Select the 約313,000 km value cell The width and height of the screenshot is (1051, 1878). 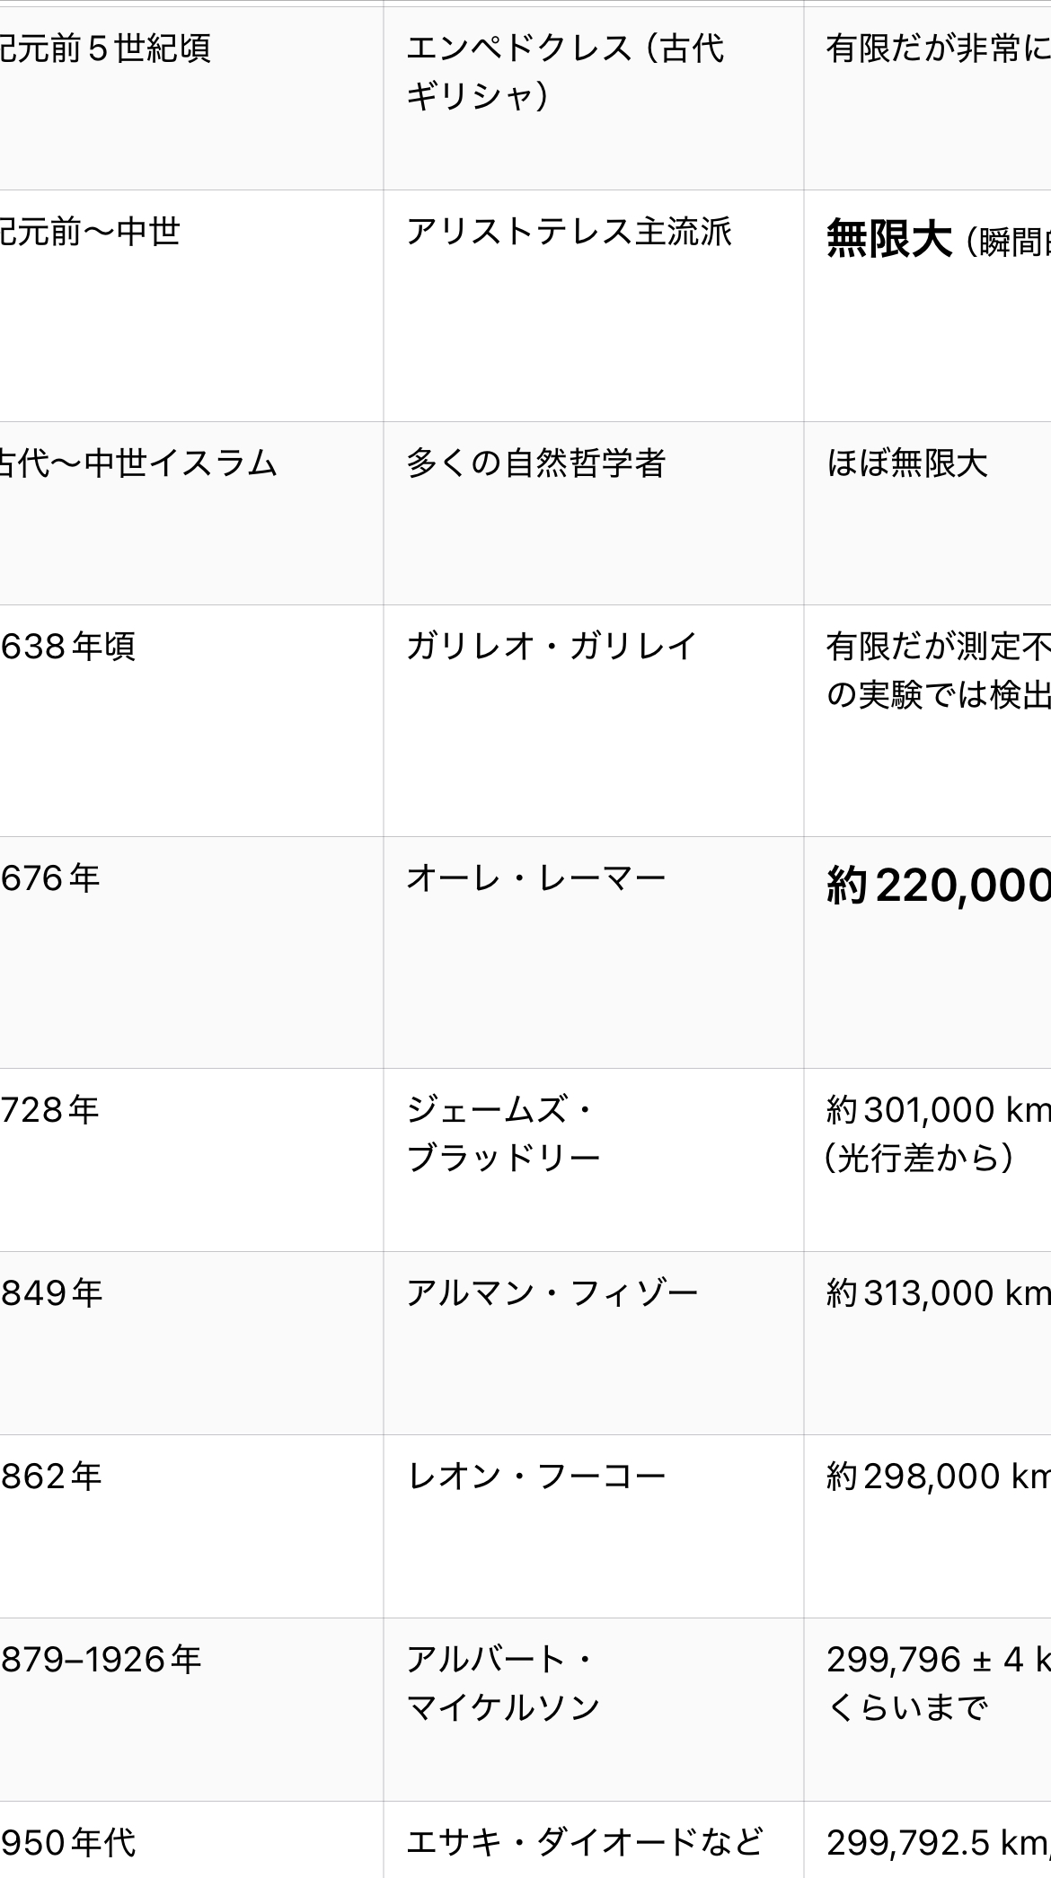click(x=938, y=1293)
